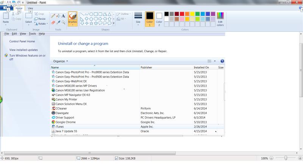This screenshot has height=166, width=303.
Task: Choose the Oval shape
Action: pyautogui.click(x=91, y=14)
